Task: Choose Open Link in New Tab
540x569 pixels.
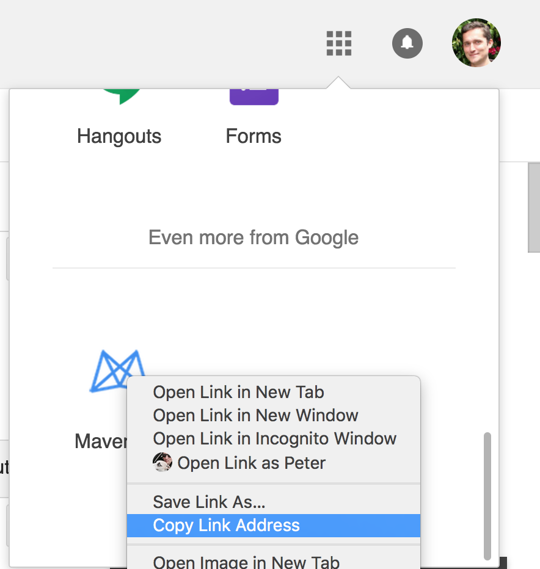Action: click(238, 393)
